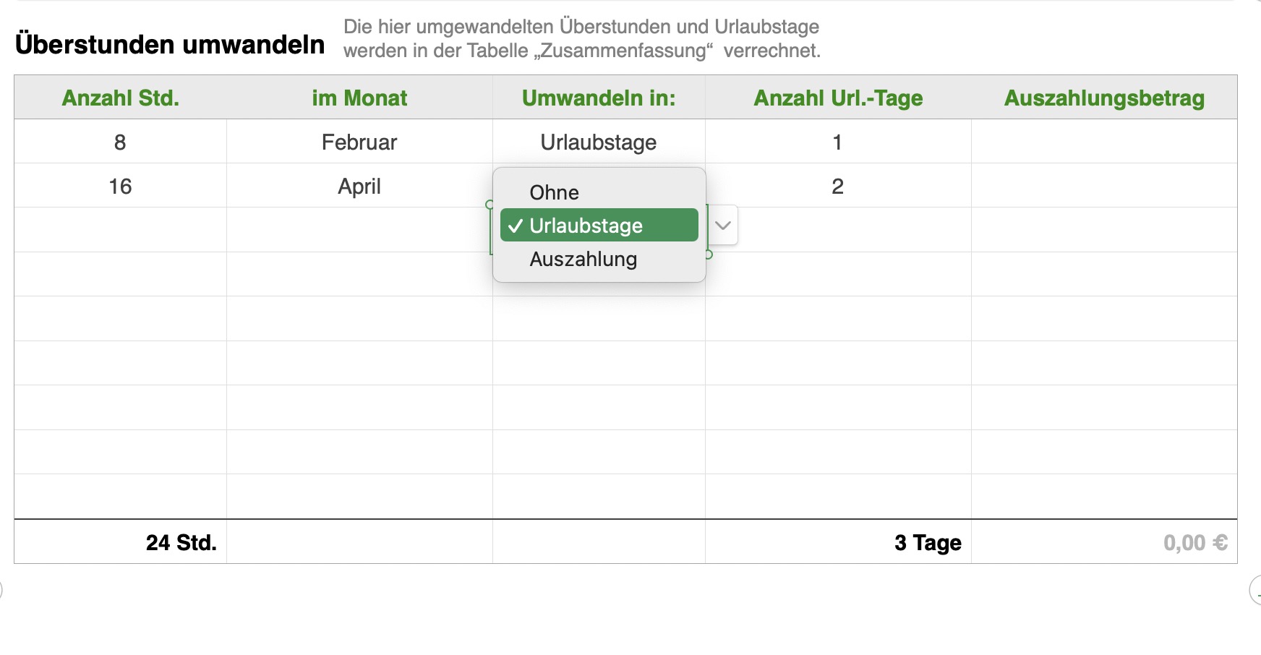Click the 'Umwandeln in:' column header

pos(599,98)
